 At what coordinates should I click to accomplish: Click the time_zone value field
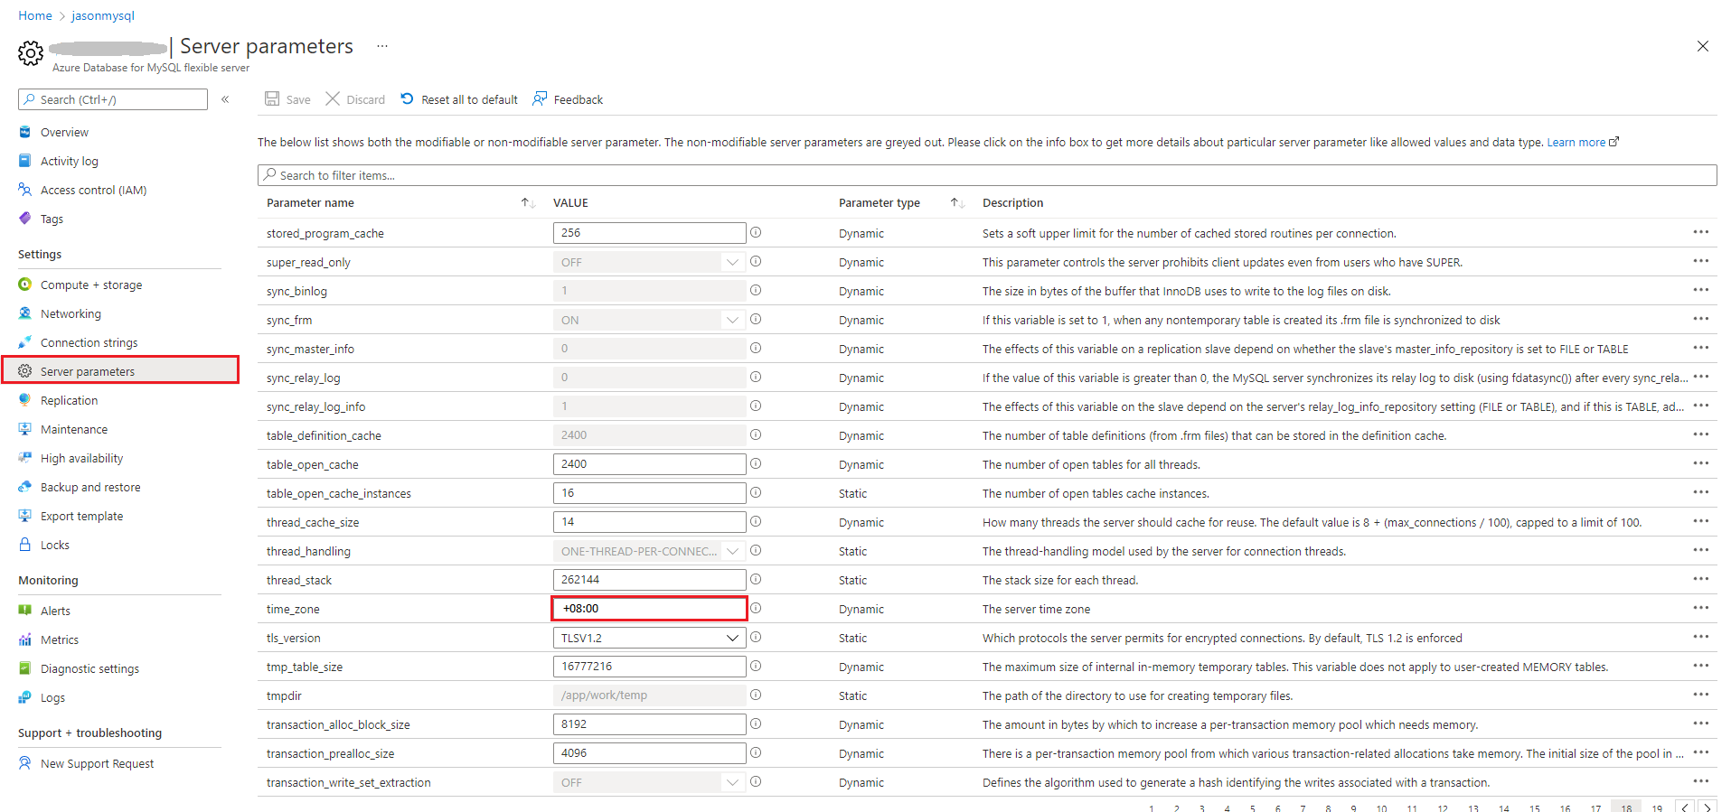coord(649,609)
